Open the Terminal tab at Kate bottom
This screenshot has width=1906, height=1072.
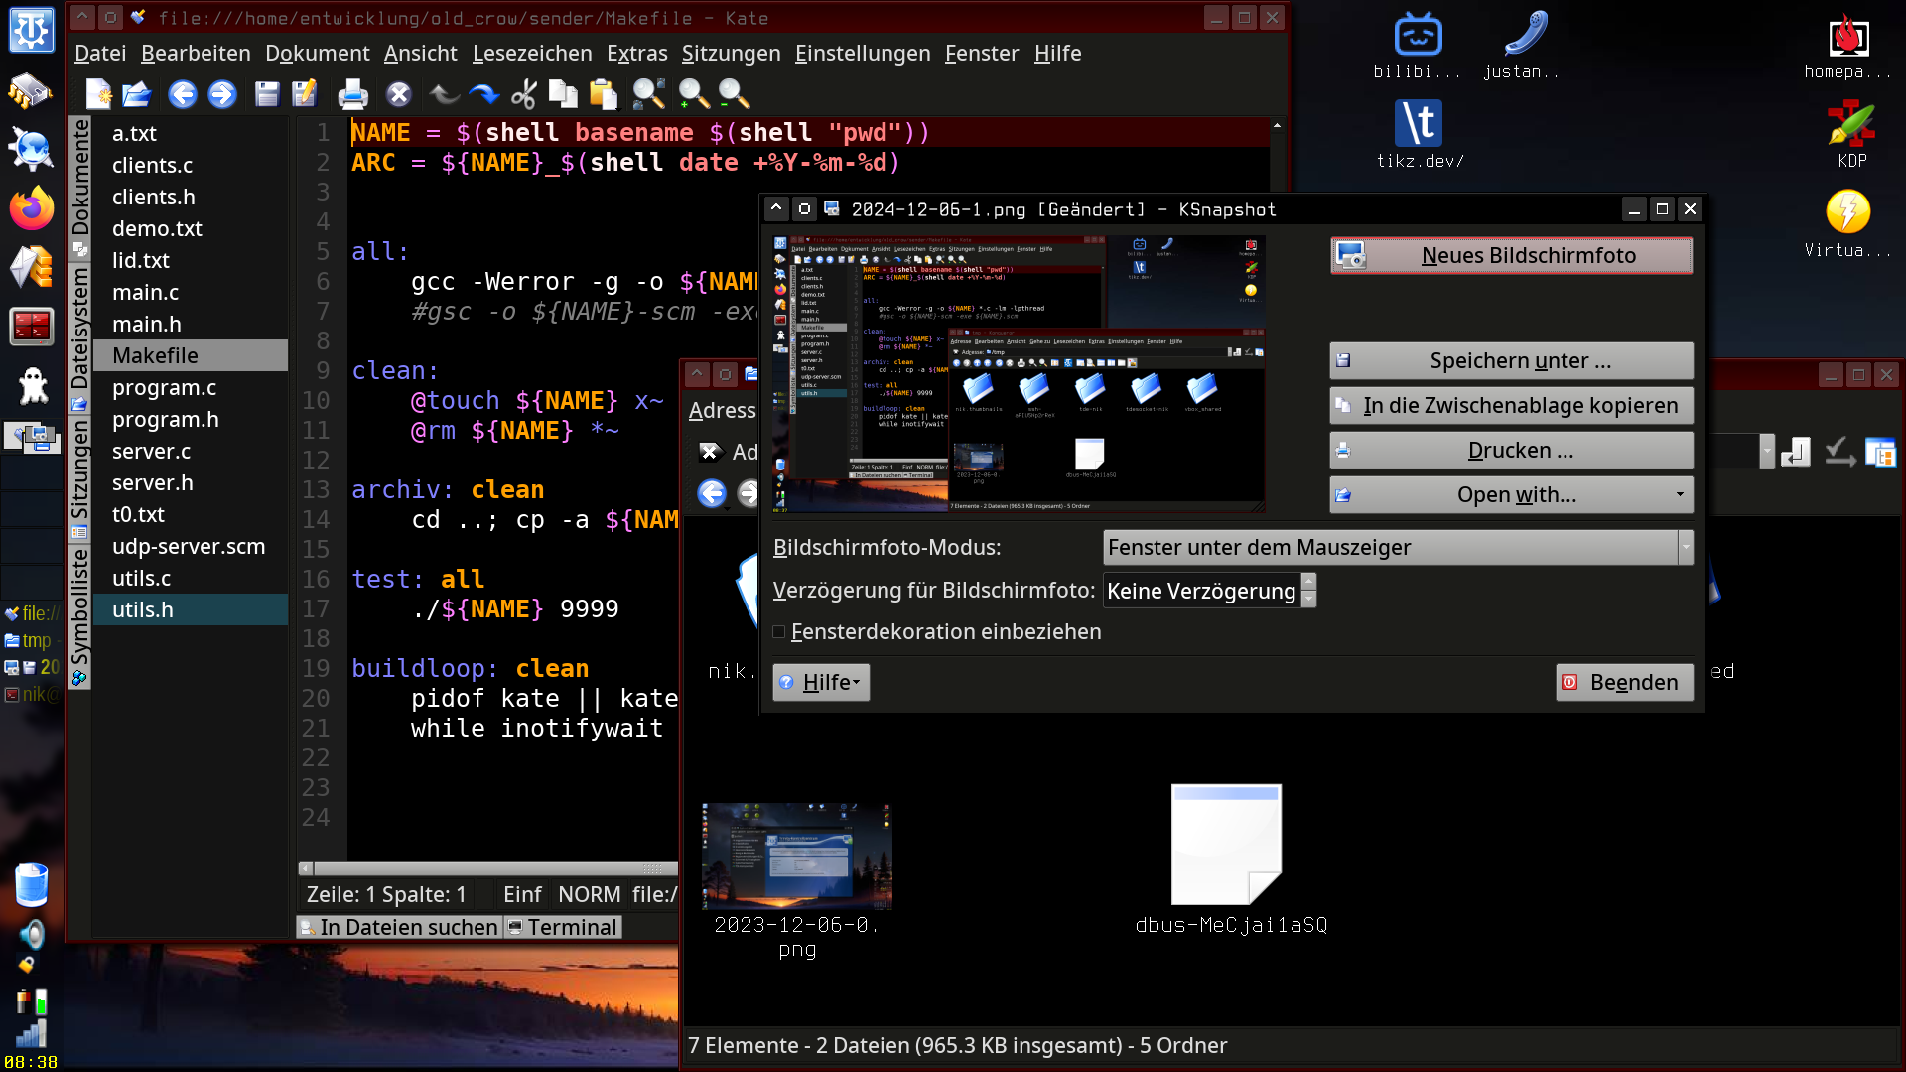pos(563,927)
